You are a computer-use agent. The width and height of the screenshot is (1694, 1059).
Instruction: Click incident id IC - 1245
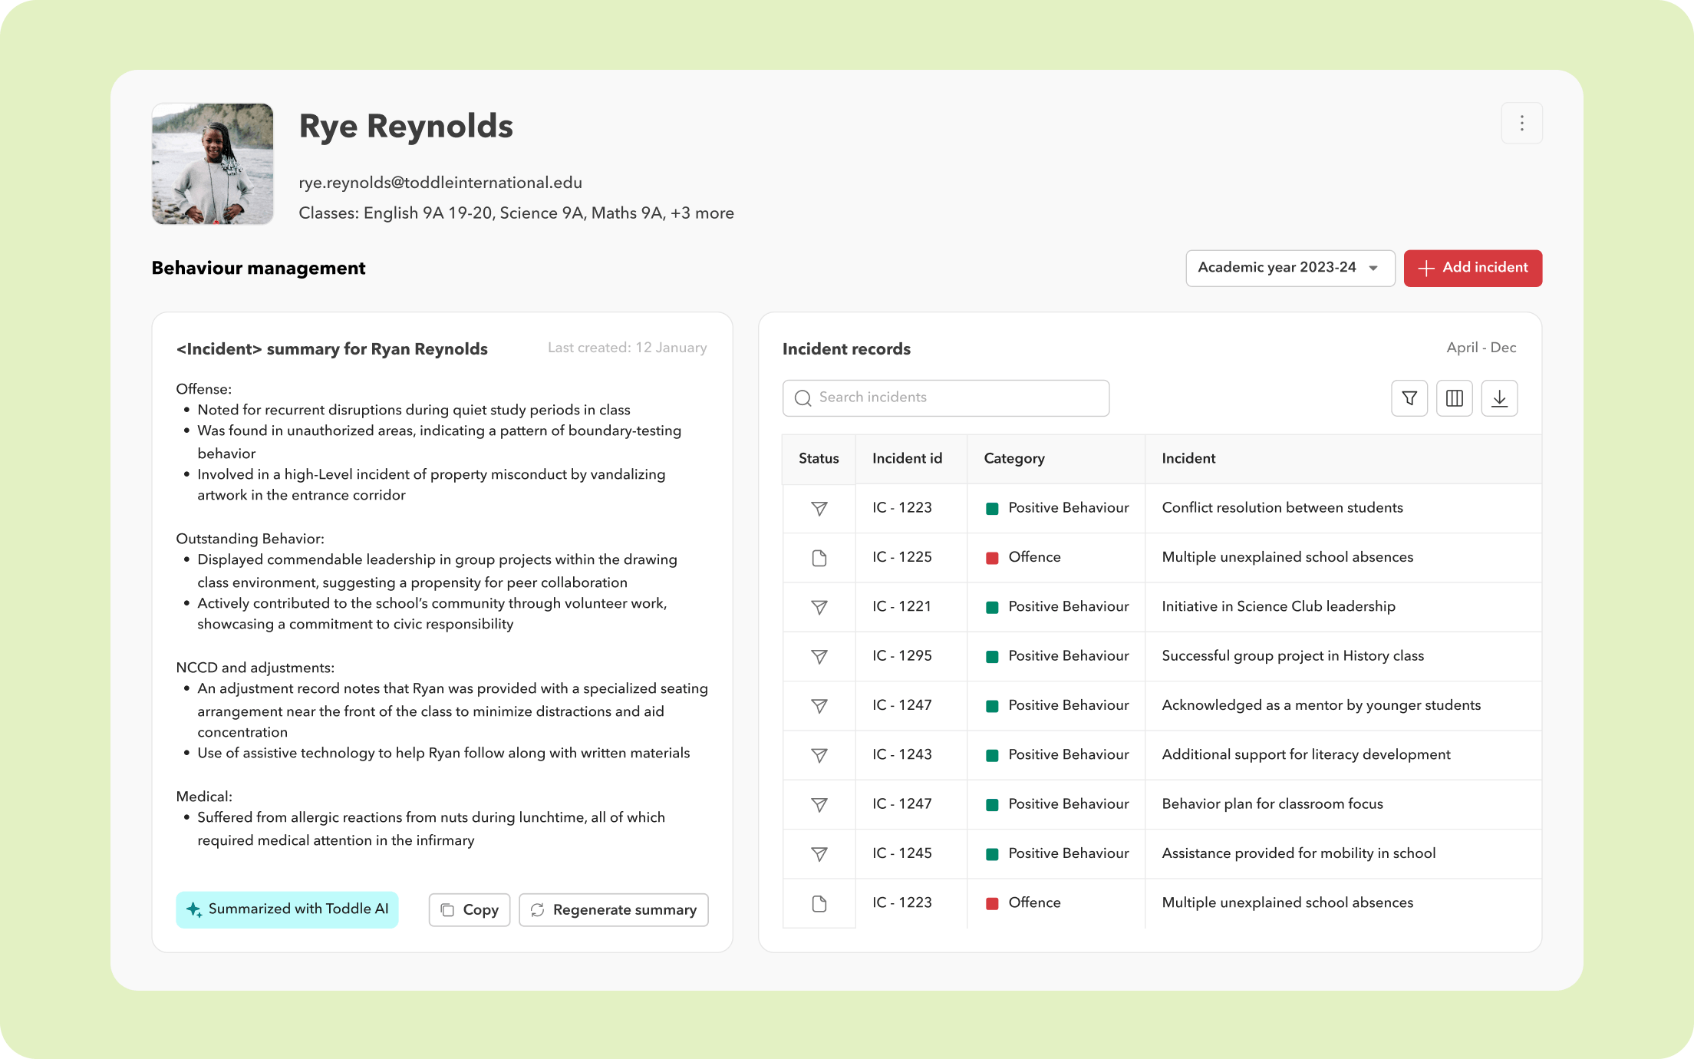pos(902,853)
